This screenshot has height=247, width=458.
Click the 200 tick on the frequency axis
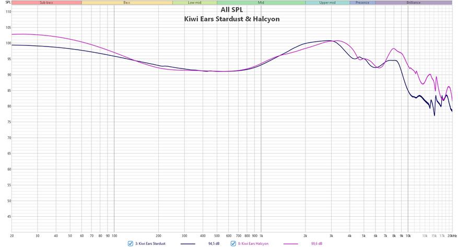[x=158, y=236]
